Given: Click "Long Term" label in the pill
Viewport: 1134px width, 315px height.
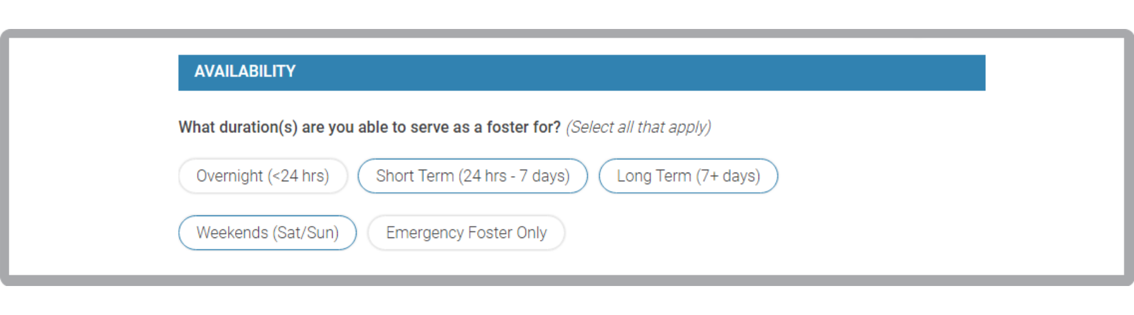Looking at the screenshot, I should pyautogui.click(x=654, y=176).
